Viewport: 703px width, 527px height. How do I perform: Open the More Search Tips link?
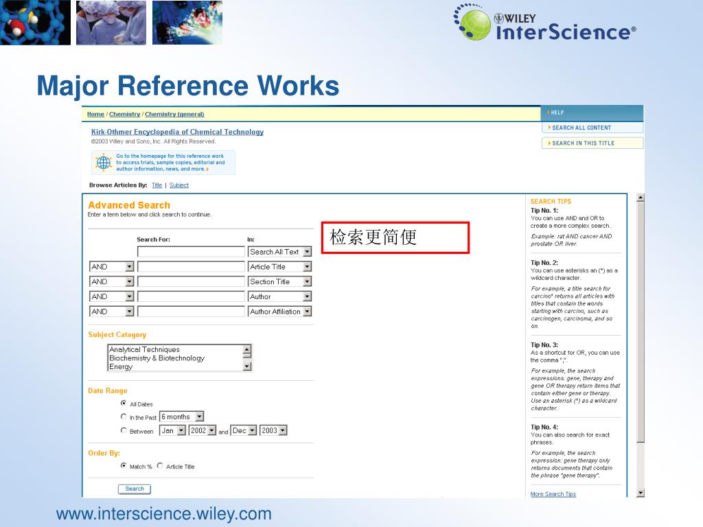[x=553, y=494]
